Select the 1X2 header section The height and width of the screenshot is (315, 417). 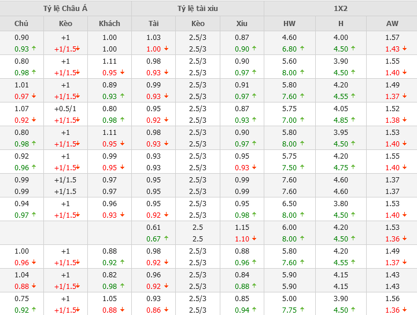[341, 9]
